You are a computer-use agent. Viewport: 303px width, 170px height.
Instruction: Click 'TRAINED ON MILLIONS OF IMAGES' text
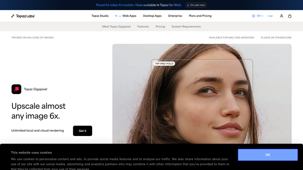click(33, 37)
